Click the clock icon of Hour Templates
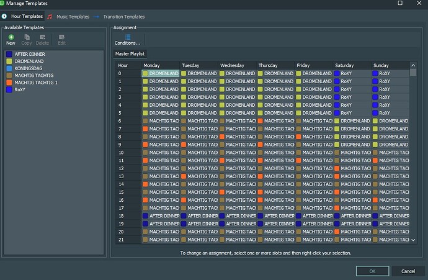The width and height of the screenshot is (428, 280). 4,16
